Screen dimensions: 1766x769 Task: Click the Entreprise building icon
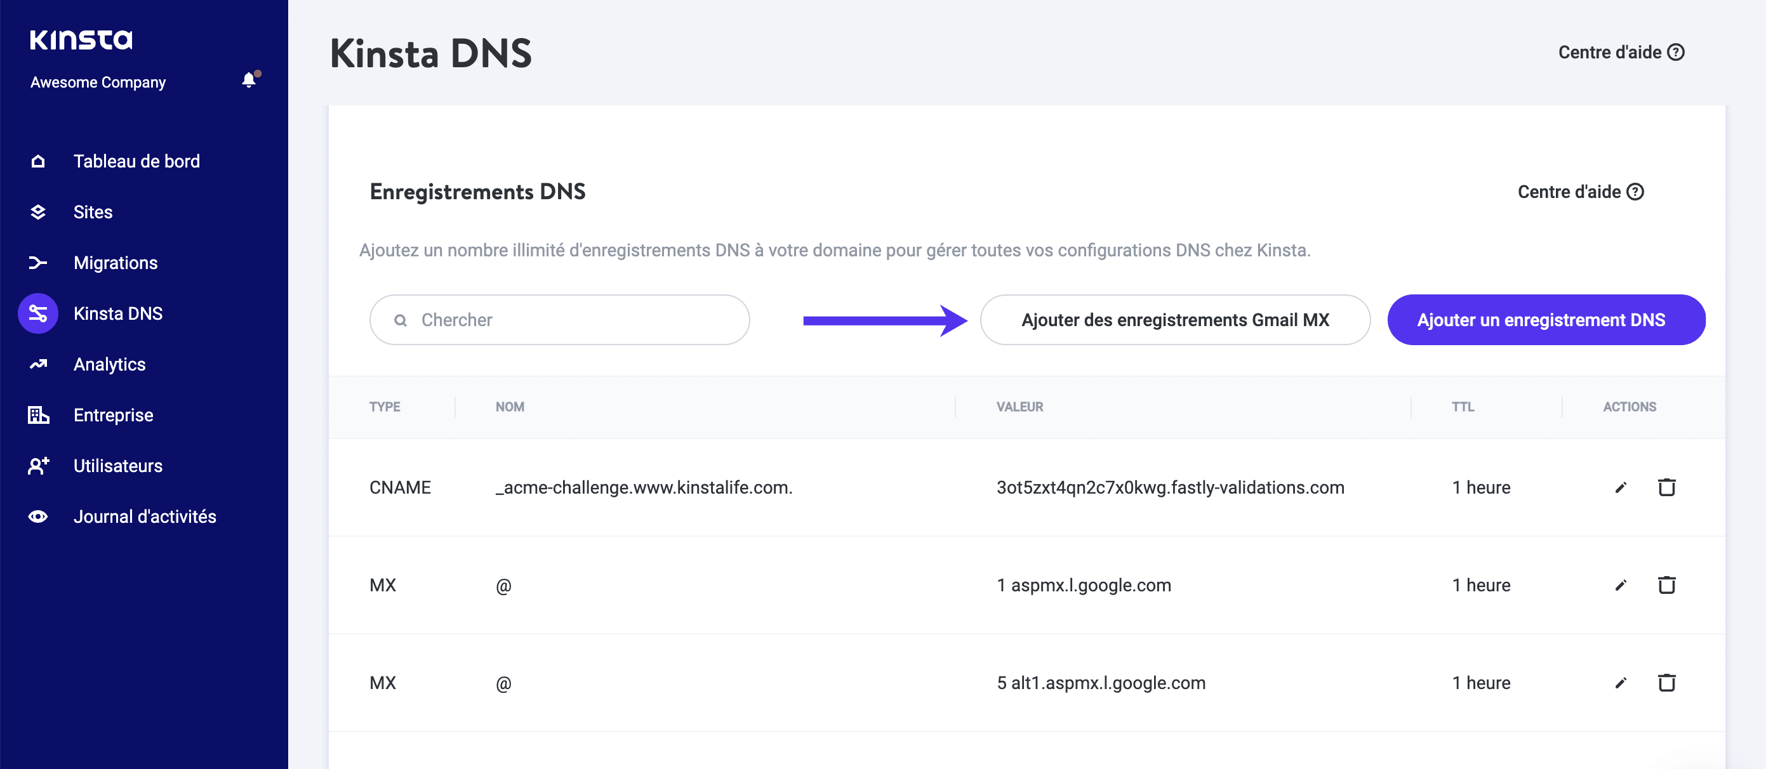click(38, 415)
